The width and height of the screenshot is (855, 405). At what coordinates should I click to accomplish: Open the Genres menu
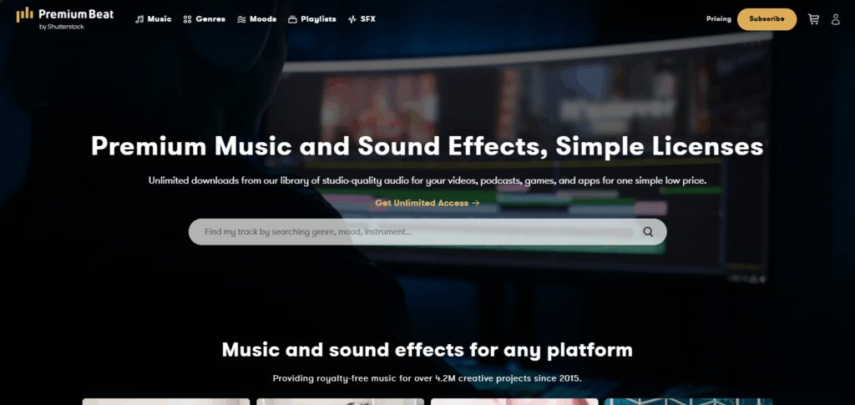pyautogui.click(x=204, y=19)
